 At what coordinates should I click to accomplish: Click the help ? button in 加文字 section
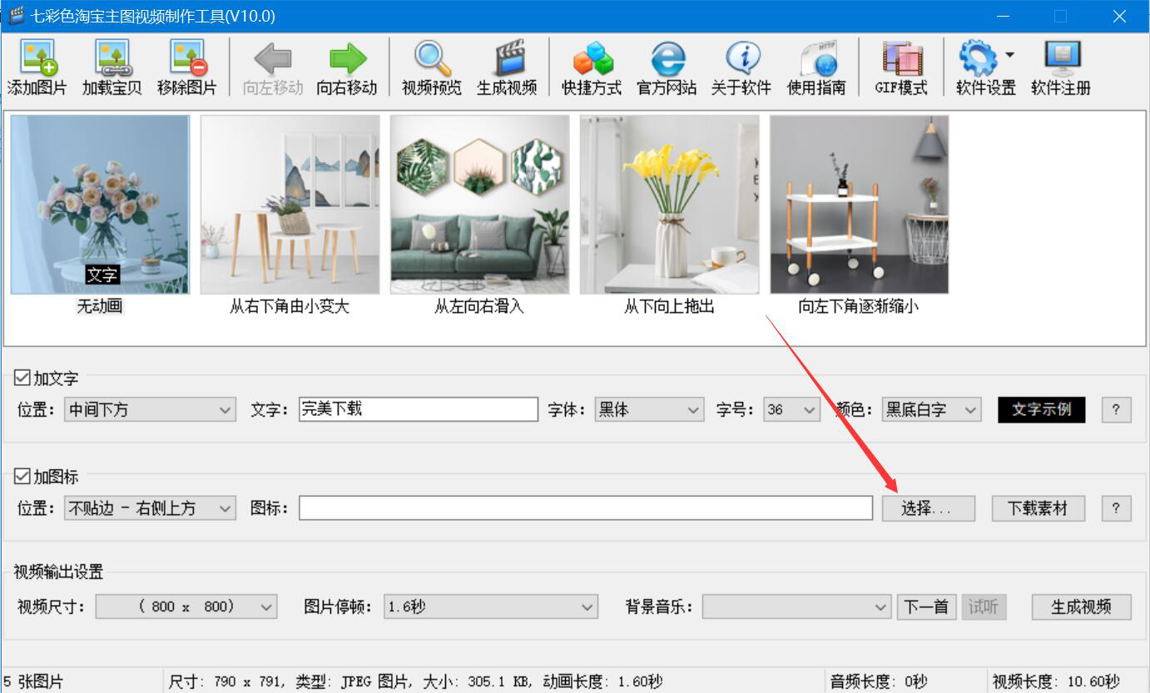(x=1116, y=409)
